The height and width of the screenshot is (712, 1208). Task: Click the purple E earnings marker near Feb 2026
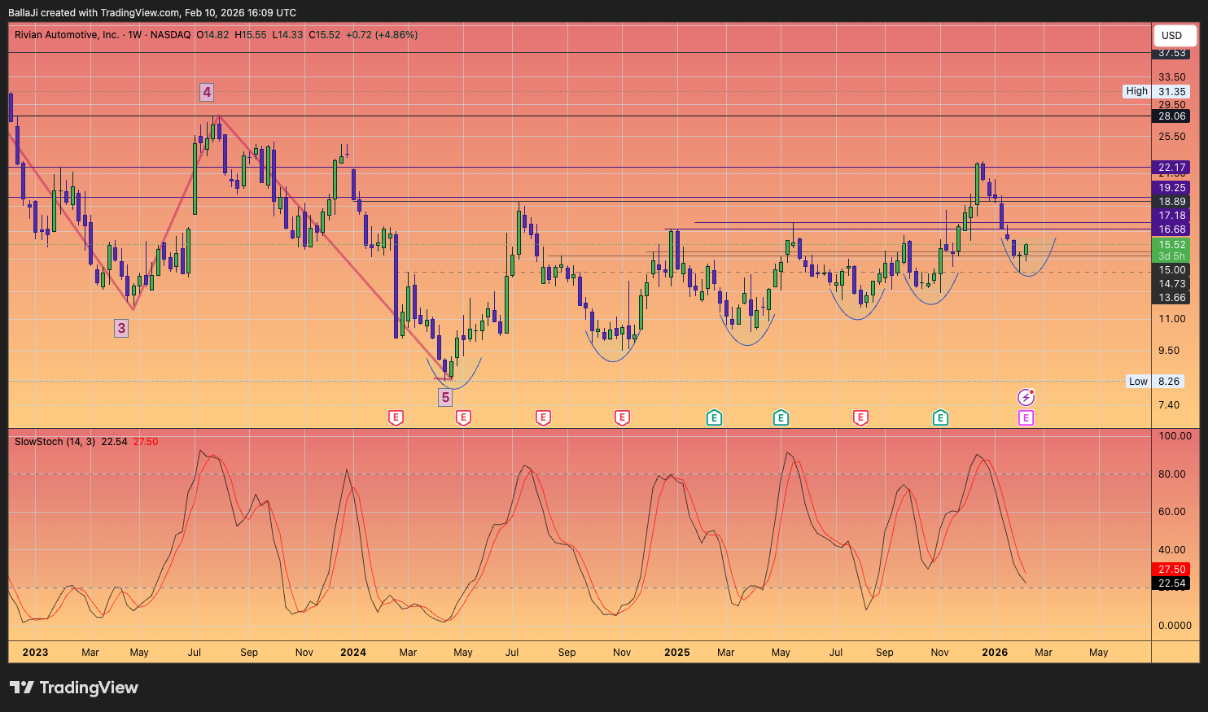1026,418
